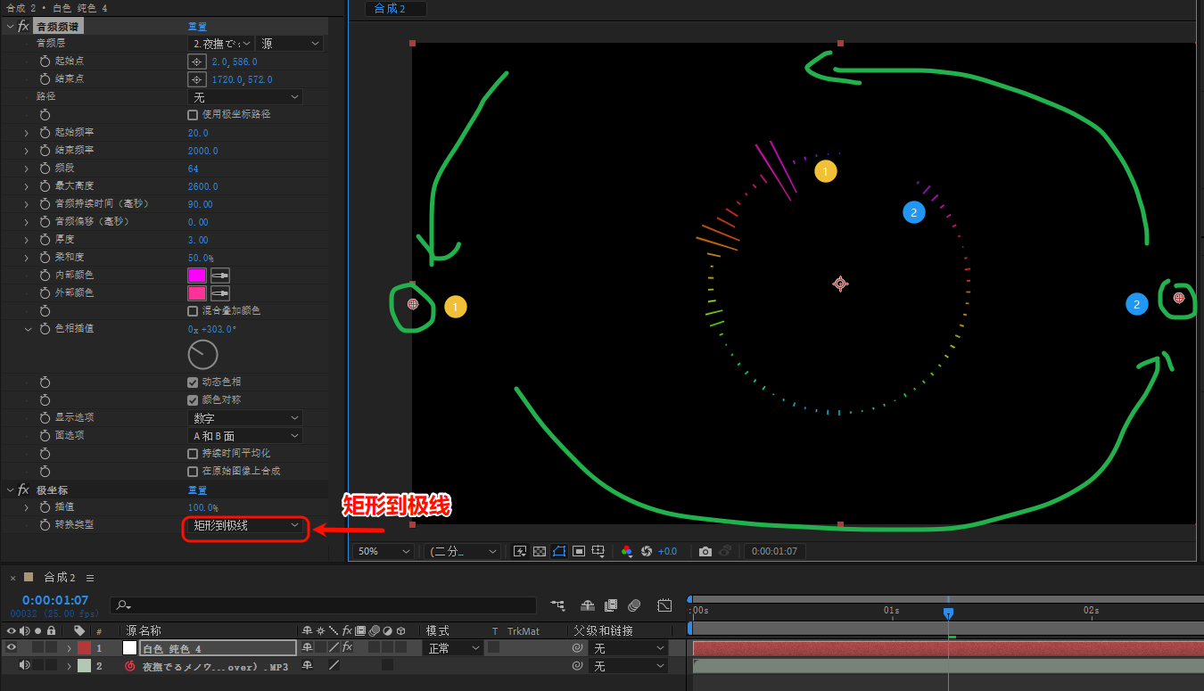This screenshot has height=691, width=1204.
Task: Toggle the stopwatch for 起始频率
Action: point(45,133)
